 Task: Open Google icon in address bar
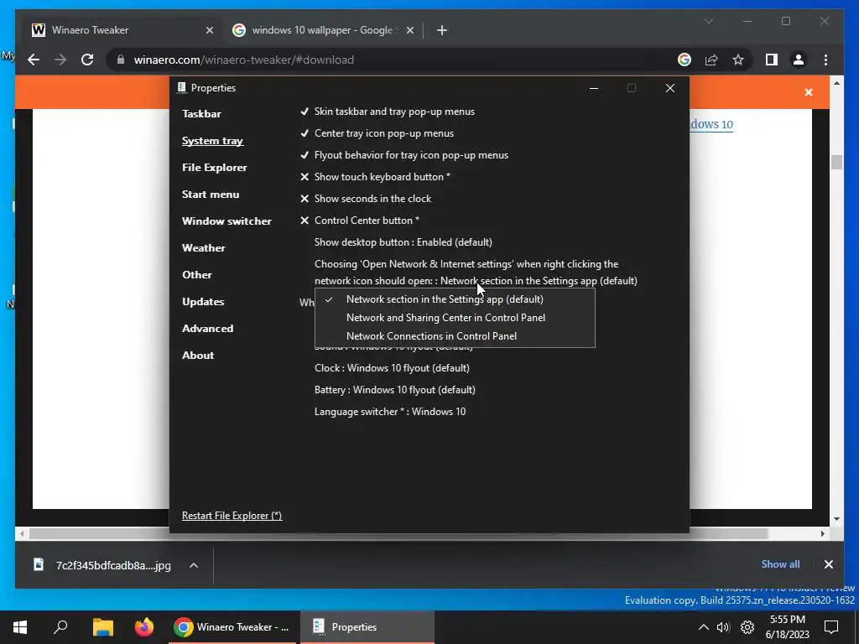tap(685, 60)
